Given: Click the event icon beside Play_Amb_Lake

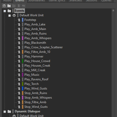Looking at the screenshot, I should point(19,24).
